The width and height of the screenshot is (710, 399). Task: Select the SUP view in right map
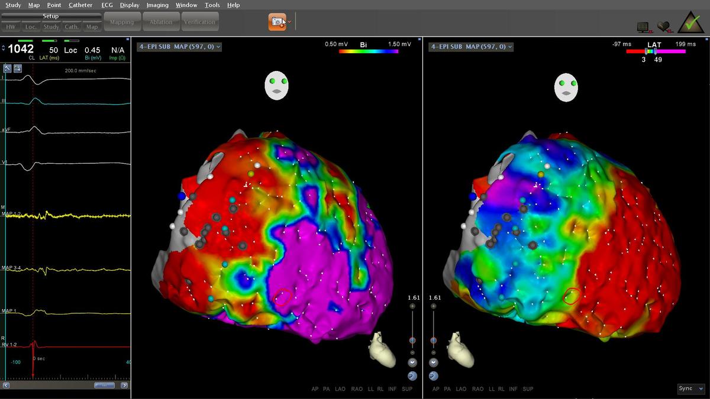point(528,389)
